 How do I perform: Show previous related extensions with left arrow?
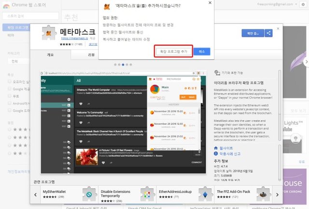click(x=35, y=195)
